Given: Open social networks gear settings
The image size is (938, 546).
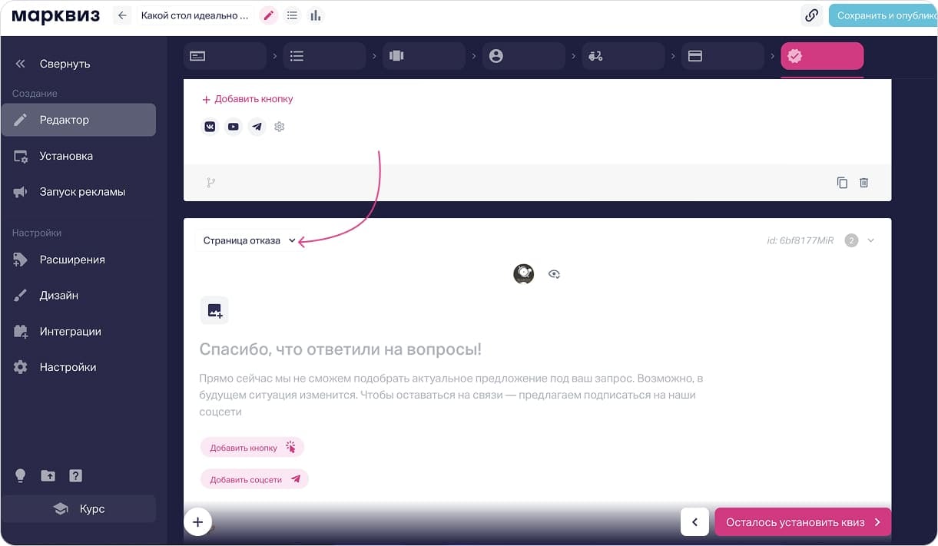Looking at the screenshot, I should pyautogui.click(x=280, y=127).
